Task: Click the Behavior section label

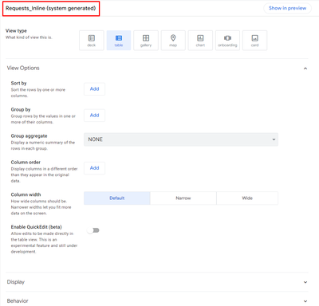Action: (18, 301)
